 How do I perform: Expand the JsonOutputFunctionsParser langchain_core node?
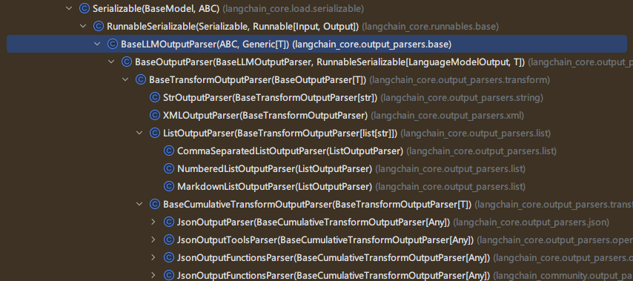point(153,257)
